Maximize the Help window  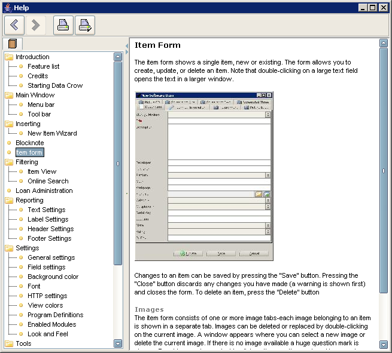pyautogui.click(x=372, y=8)
